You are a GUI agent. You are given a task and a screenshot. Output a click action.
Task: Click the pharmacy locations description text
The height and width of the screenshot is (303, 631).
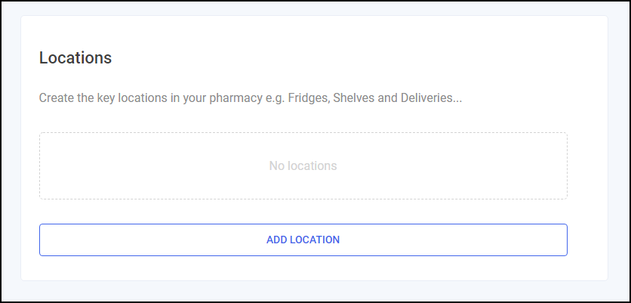click(250, 98)
